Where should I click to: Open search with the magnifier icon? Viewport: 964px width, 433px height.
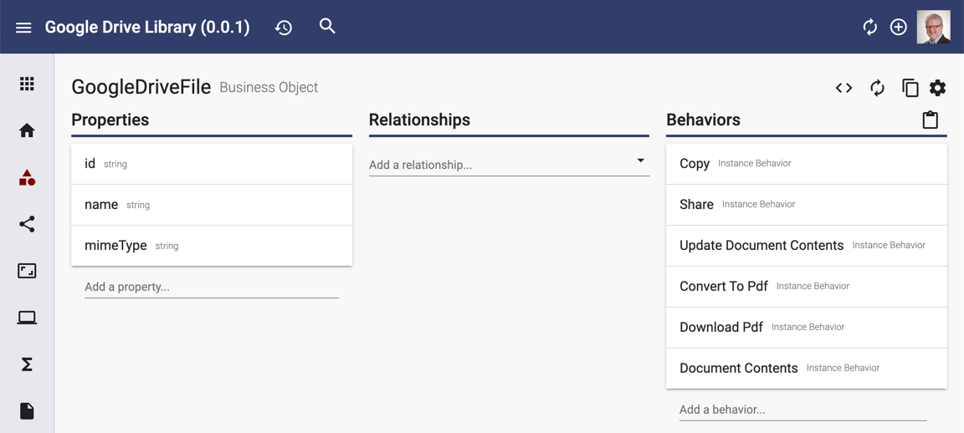point(328,26)
